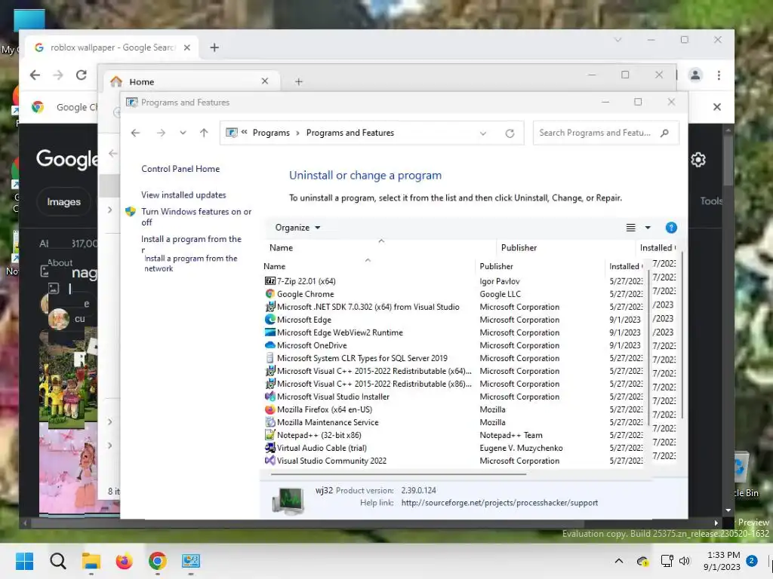Click the Virtual Audio Cable icon
773x579 pixels.
(269, 448)
